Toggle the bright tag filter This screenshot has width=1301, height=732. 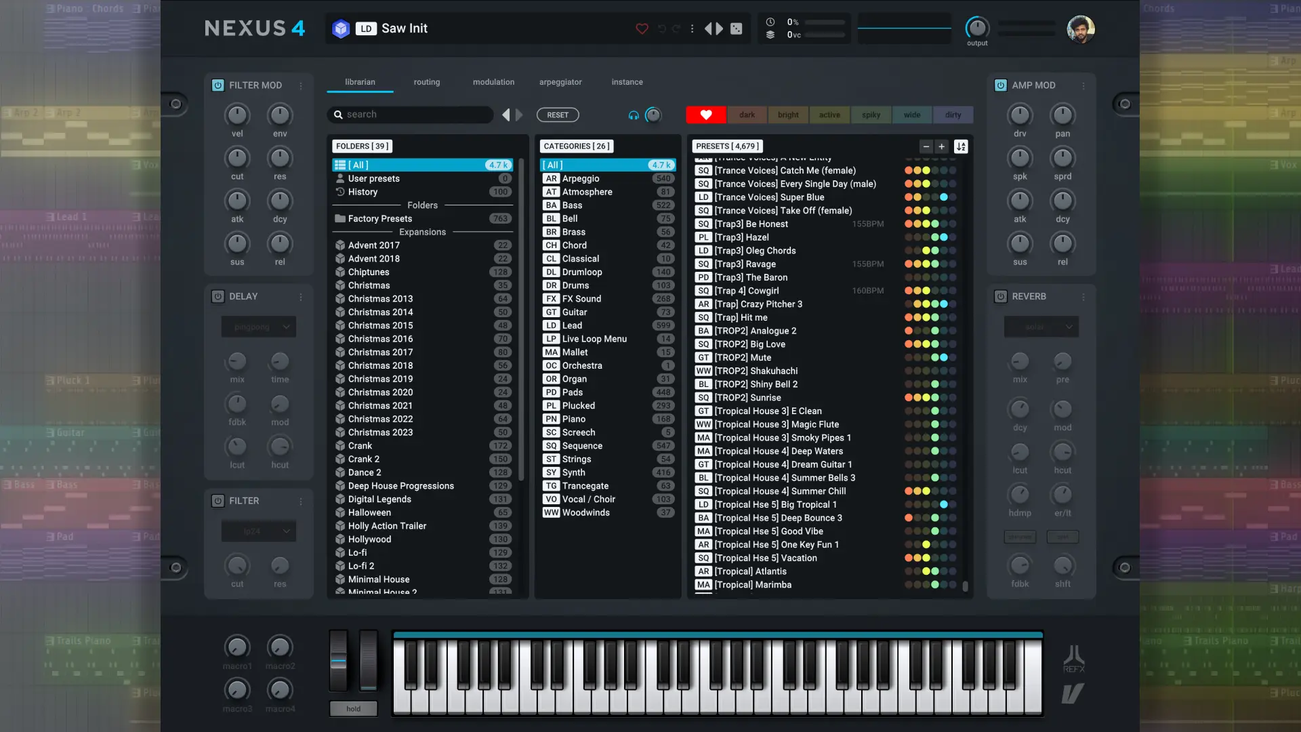[x=788, y=115]
